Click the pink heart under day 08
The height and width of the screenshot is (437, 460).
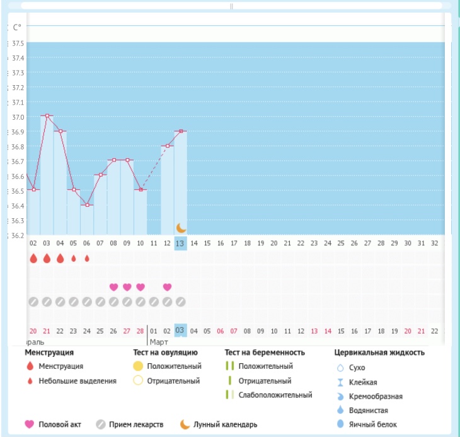point(114,287)
